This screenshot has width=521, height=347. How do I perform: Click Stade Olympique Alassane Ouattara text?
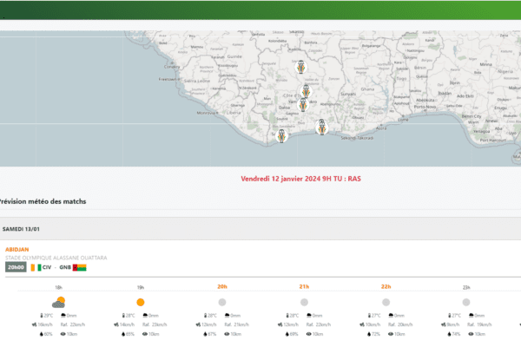click(54, 258)
